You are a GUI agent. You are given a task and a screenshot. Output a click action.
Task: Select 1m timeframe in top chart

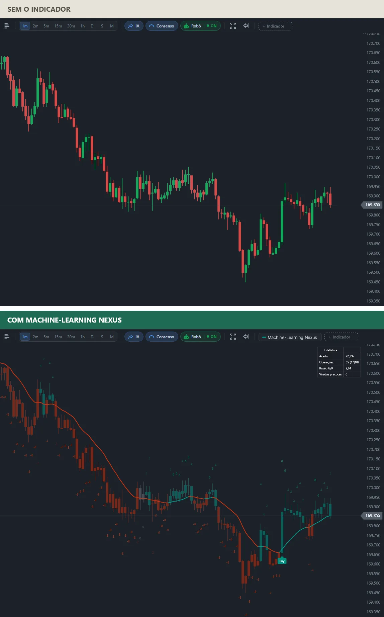(25, 26)
